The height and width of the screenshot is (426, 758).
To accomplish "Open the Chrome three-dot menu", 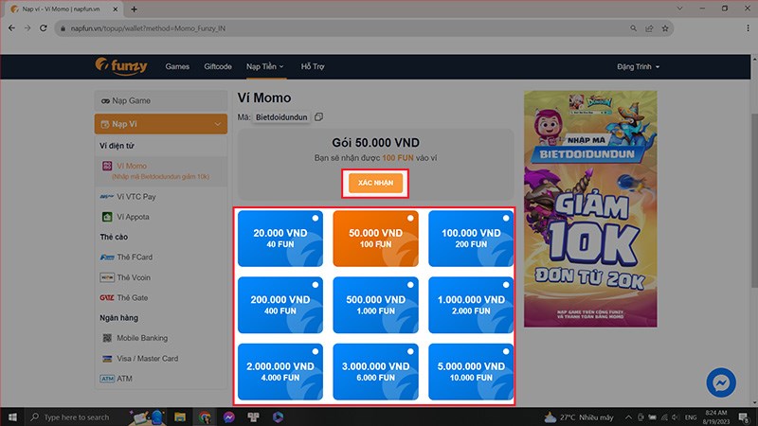I will 748,28.
